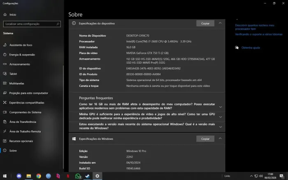
Task: Copy the Especificações do Windows
Action: click(x=205, y=139)
